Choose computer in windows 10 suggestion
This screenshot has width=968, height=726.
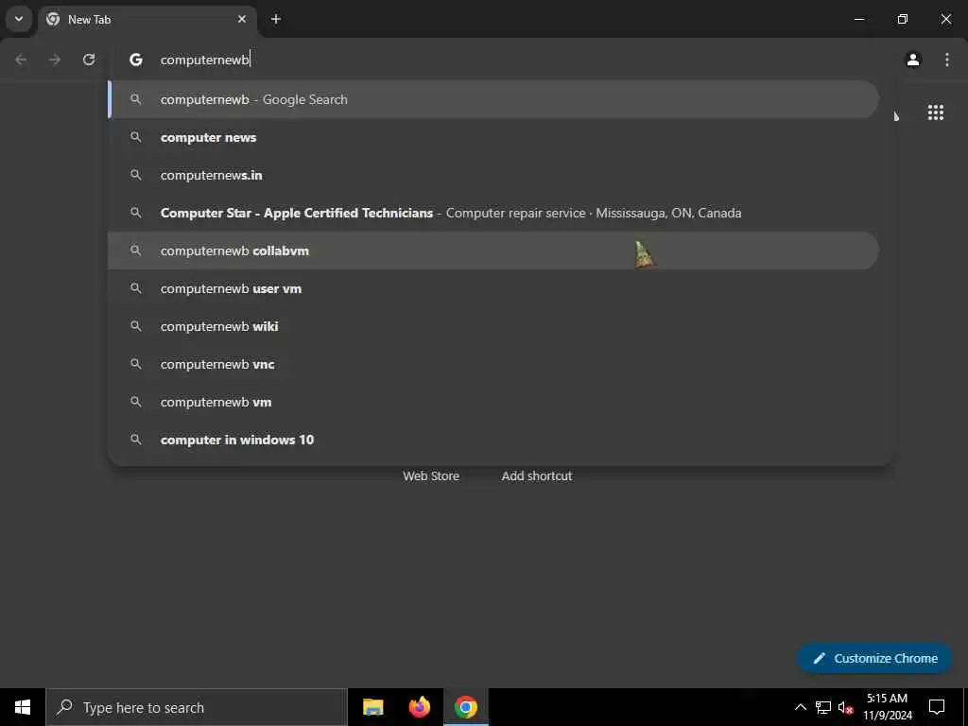493,440
